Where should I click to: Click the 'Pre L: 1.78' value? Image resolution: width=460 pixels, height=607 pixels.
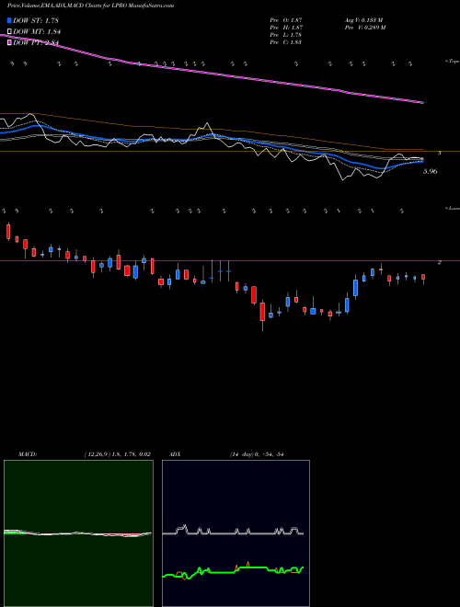pyautogui.click(x=286, y=35)
